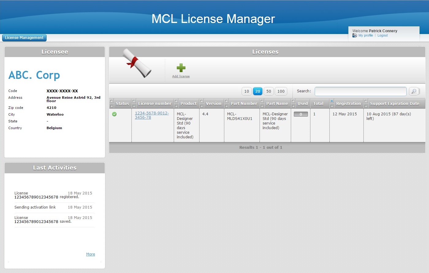
Task: Click the License number column header
Action: pos(154,104)
